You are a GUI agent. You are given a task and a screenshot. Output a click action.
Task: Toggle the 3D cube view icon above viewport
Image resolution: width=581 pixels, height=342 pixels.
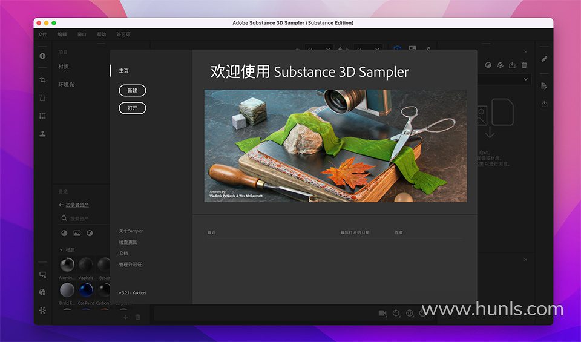(398, 48)
